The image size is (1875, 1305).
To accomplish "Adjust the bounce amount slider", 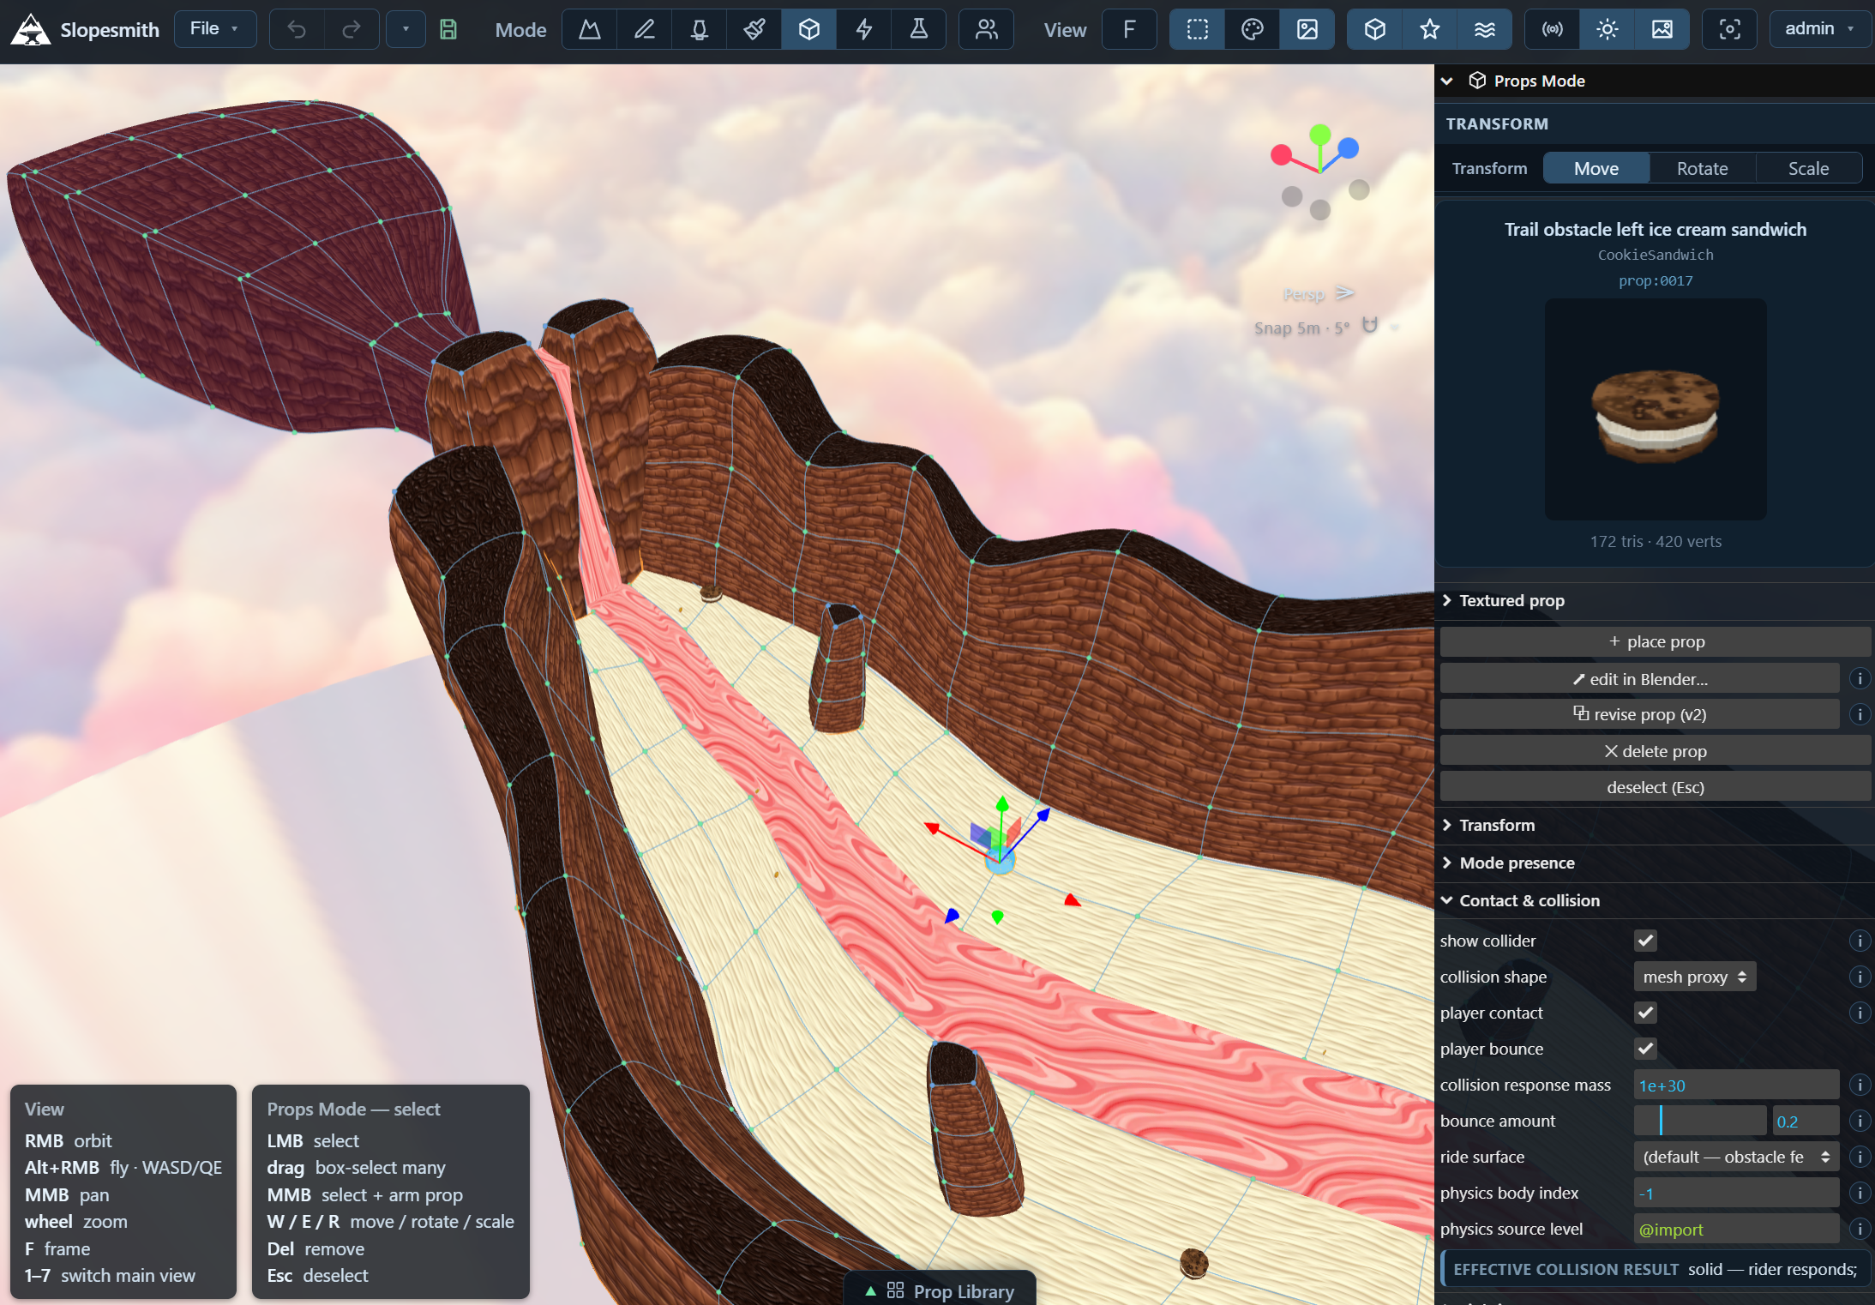I will click(1699, 1121).
